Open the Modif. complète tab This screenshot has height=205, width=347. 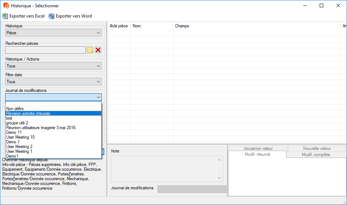pyautogui.click(x=316, y=155)
